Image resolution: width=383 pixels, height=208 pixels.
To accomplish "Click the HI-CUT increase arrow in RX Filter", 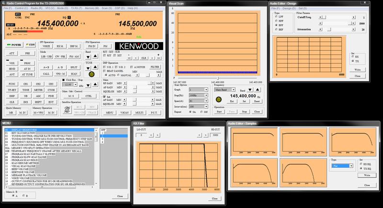I will [206, 135].
